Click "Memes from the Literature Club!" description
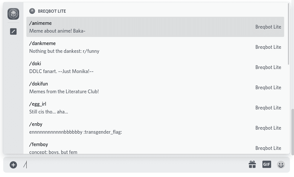The image size is (294, 177). (x=64, y=92)
